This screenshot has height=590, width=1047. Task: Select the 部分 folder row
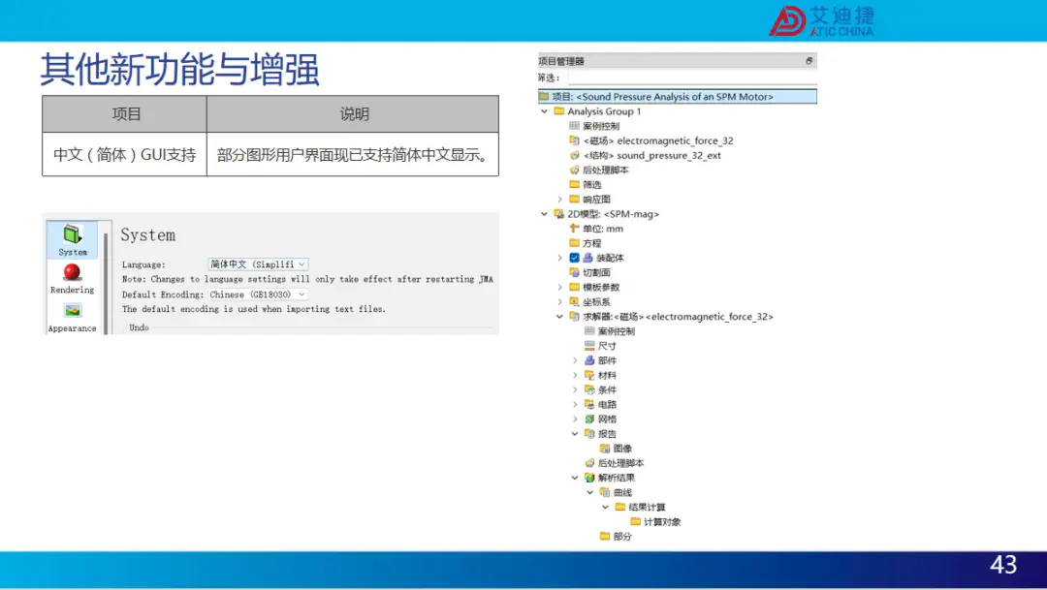[616, 537]
